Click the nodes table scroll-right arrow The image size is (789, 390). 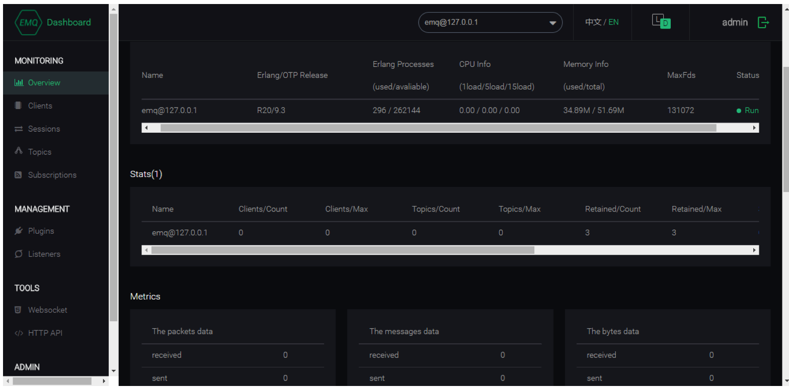(x=754, y=128)
